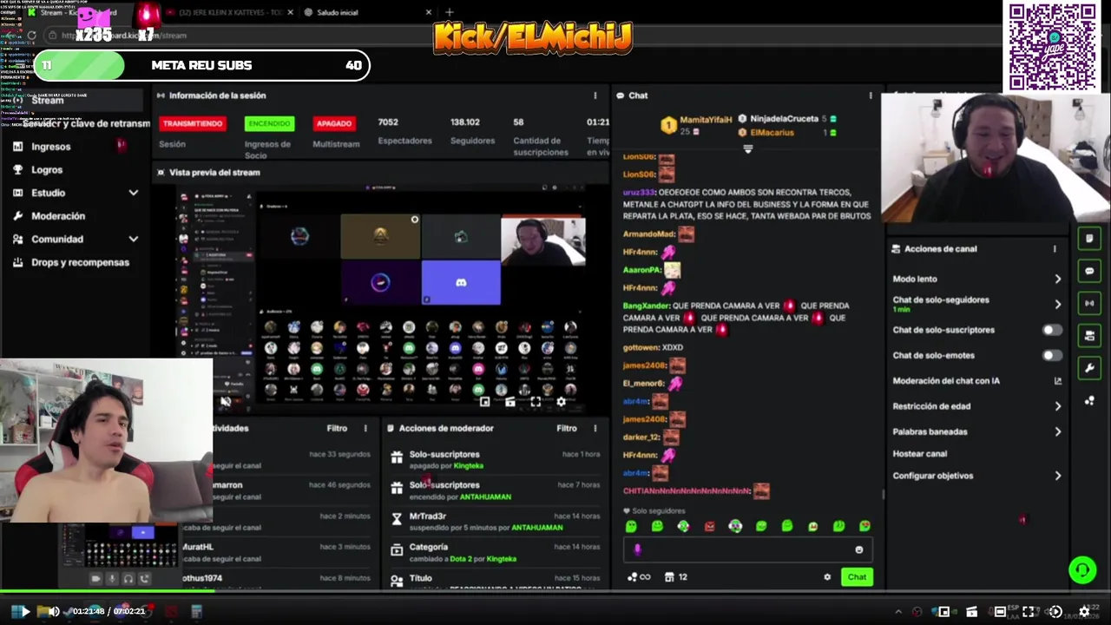Click the green Chat send button
This screenshot has height=625, width=1111.
(x=857, y=577)
